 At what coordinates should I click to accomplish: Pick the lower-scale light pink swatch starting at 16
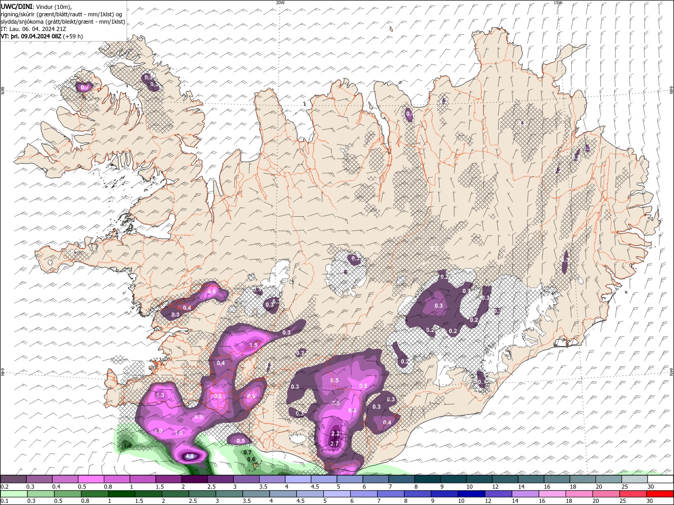point(552,494)
